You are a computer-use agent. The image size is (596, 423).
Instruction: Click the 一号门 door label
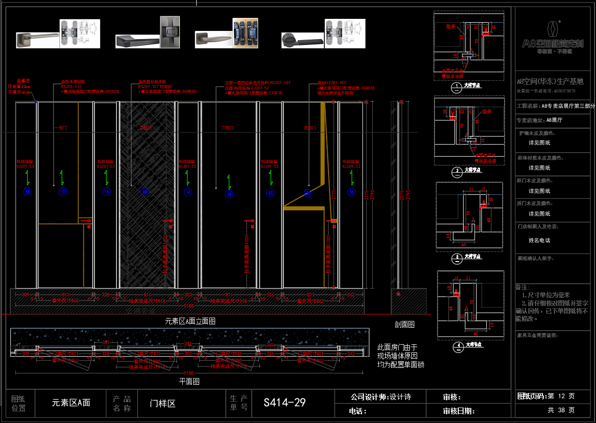(x=60, y=128)
